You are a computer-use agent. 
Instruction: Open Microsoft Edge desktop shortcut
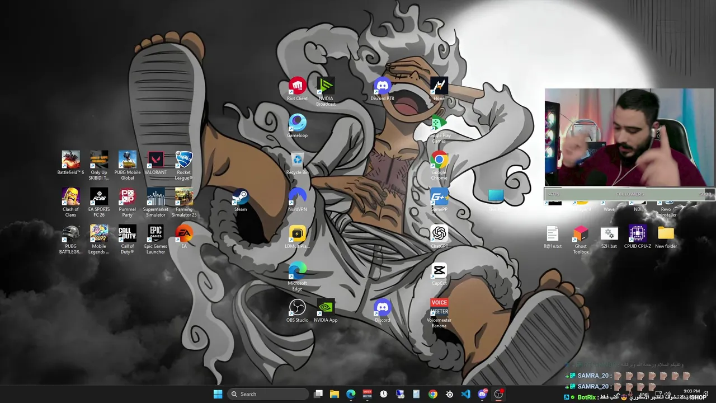point(297,276)
